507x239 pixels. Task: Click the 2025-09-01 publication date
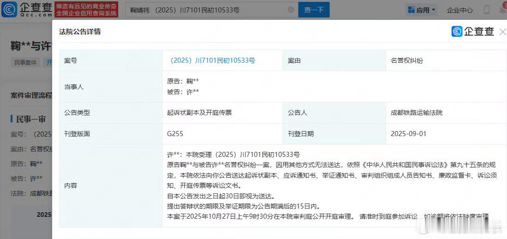(408, 134)
